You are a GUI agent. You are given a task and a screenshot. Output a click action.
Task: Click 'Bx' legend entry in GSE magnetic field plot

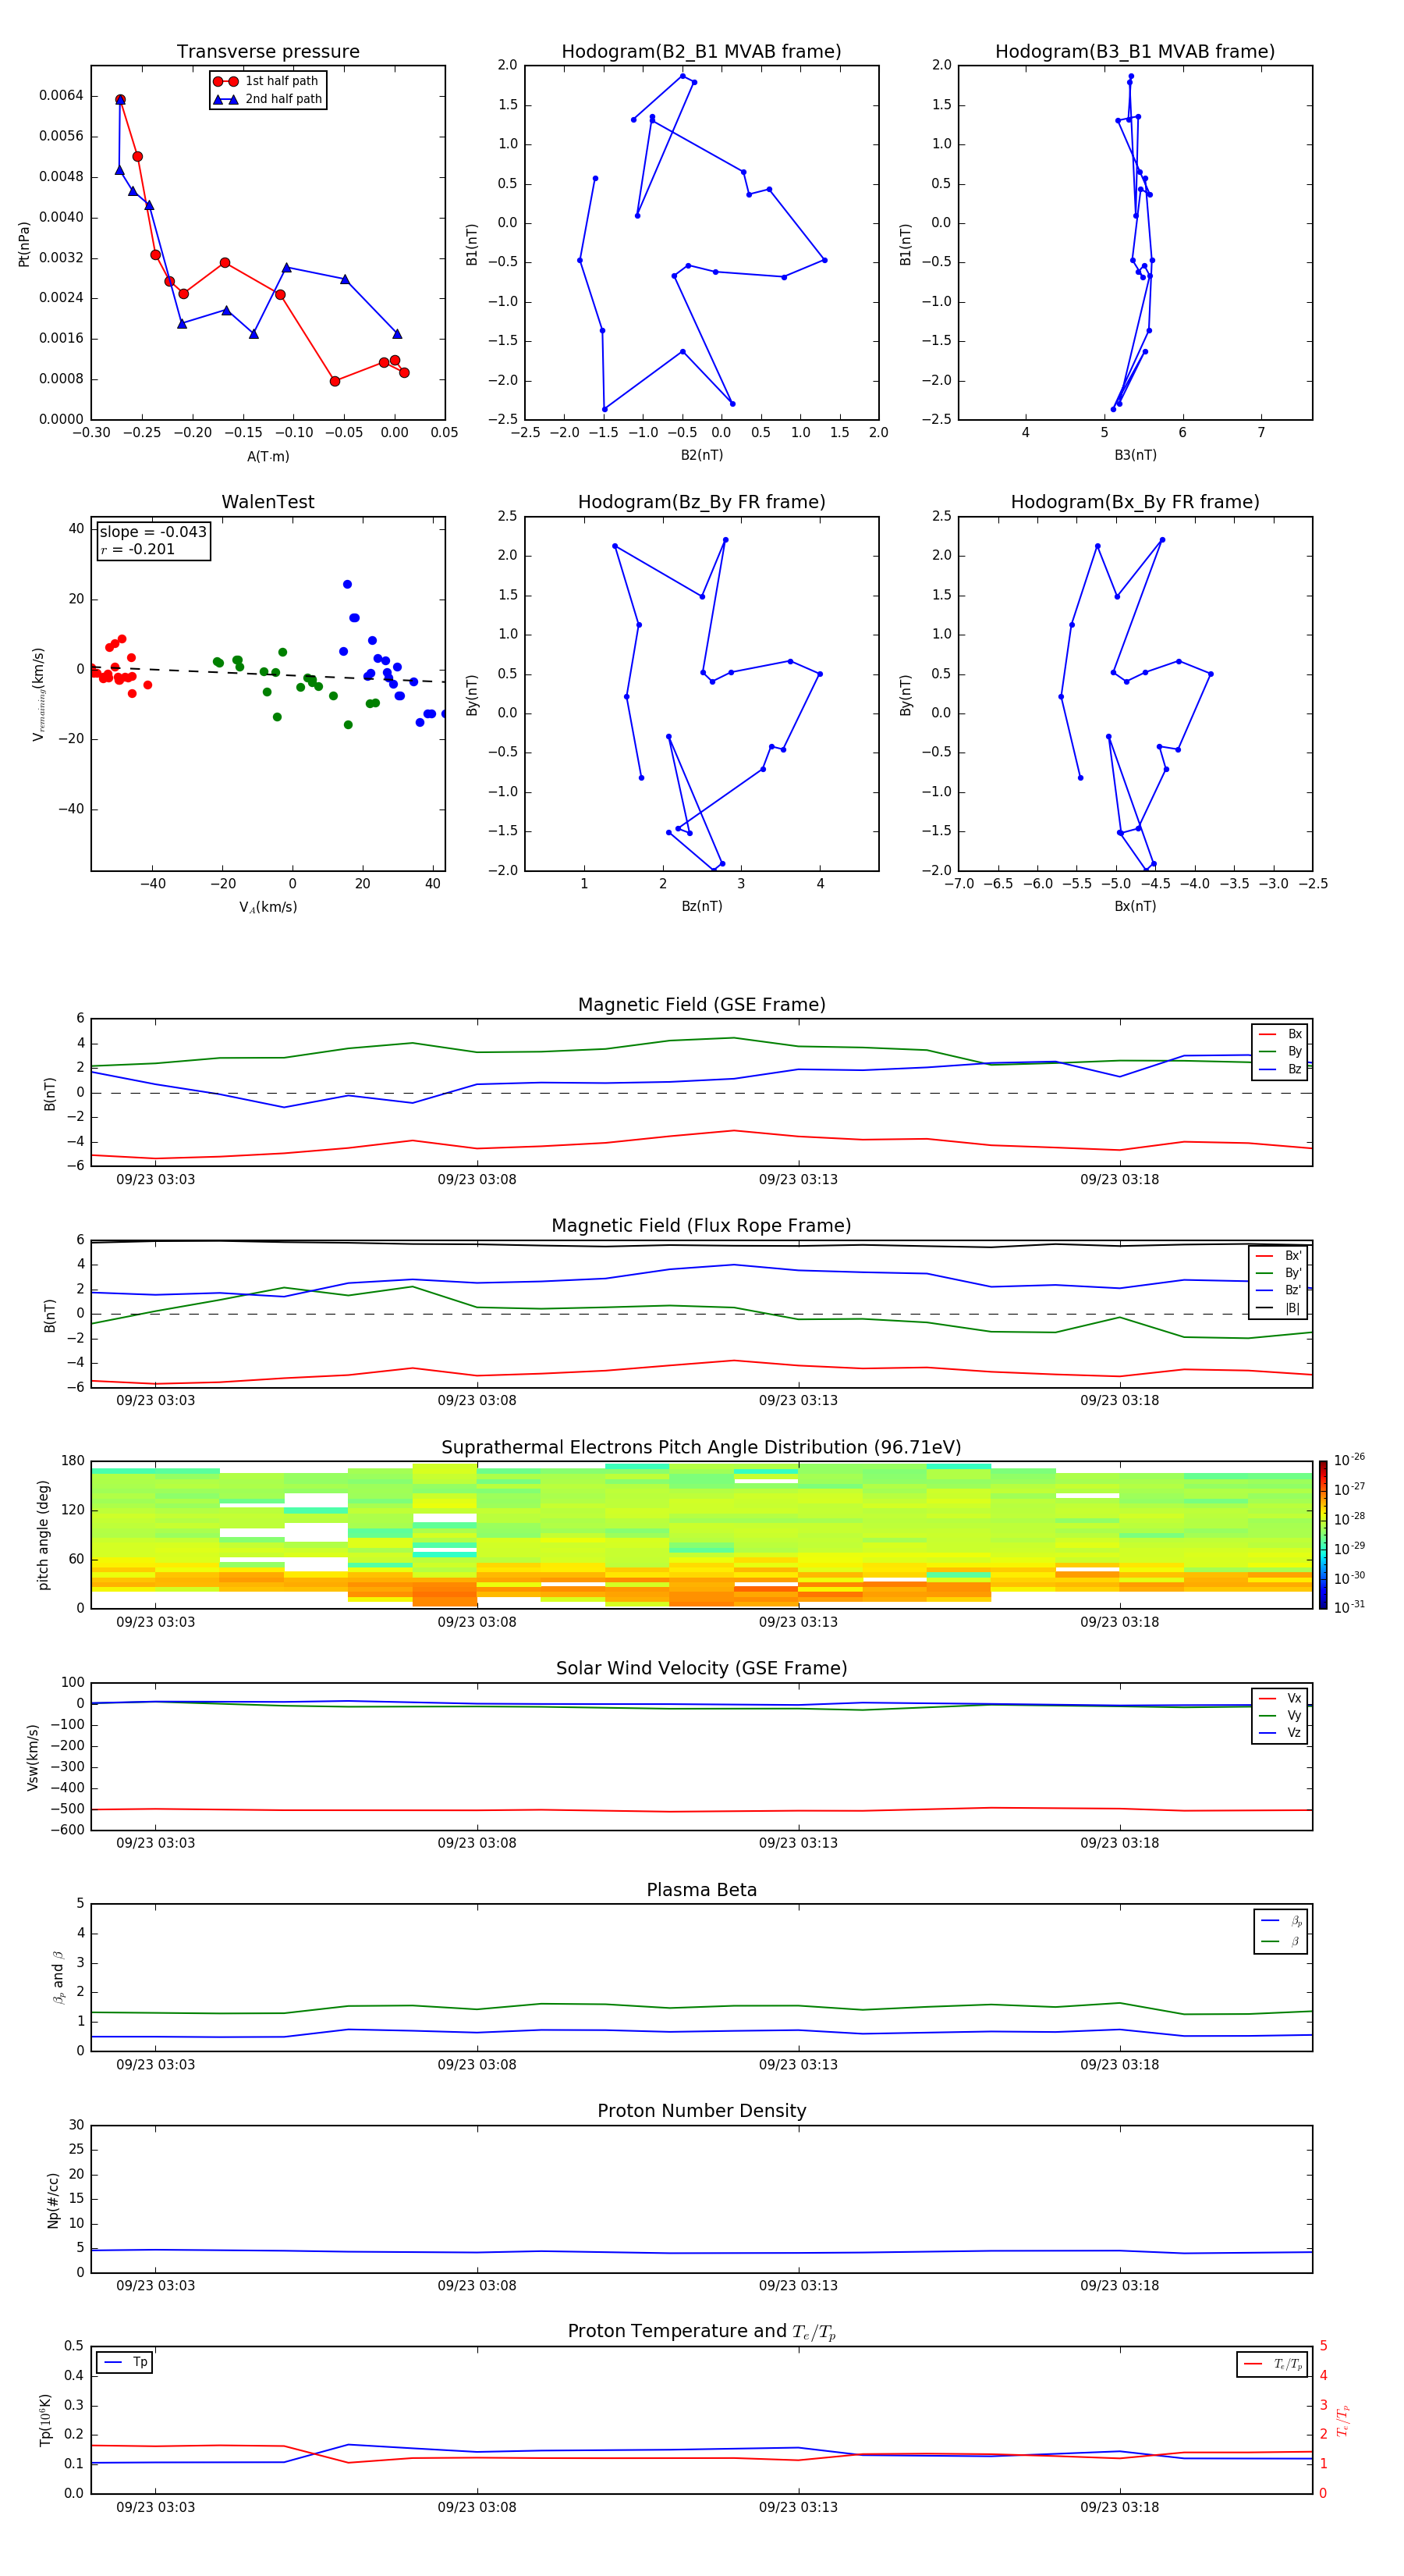(x=1280, y=1034)
